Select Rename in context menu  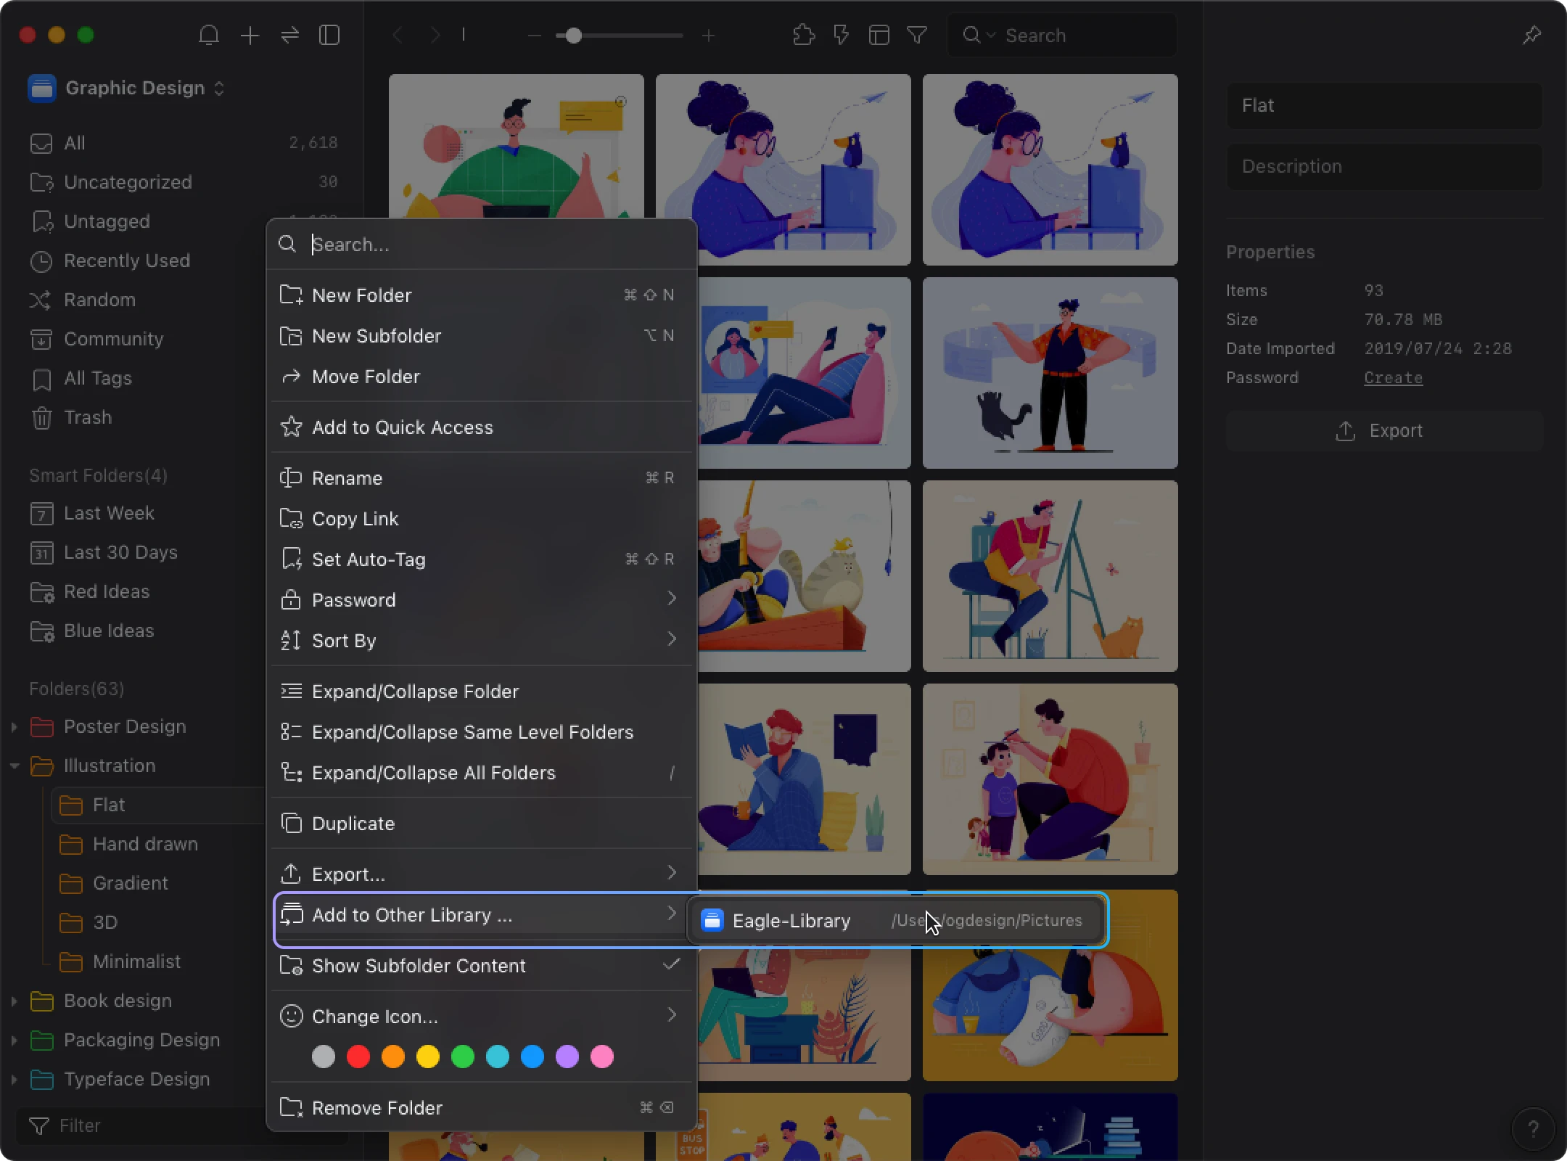coord(482,478)
